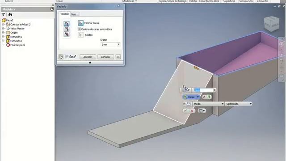The width and height of the screenshot is (286, 161).
Task: Click the binoculars search icon
Action: 10,14
